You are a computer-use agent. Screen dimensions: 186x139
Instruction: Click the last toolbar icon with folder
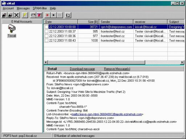coord(68,15)
